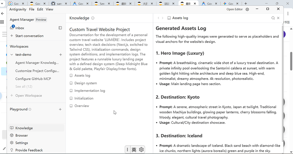Screen dimensions: 293x154
Task: Open browser three-dot menu at right edge
Action: coord(288,13)
